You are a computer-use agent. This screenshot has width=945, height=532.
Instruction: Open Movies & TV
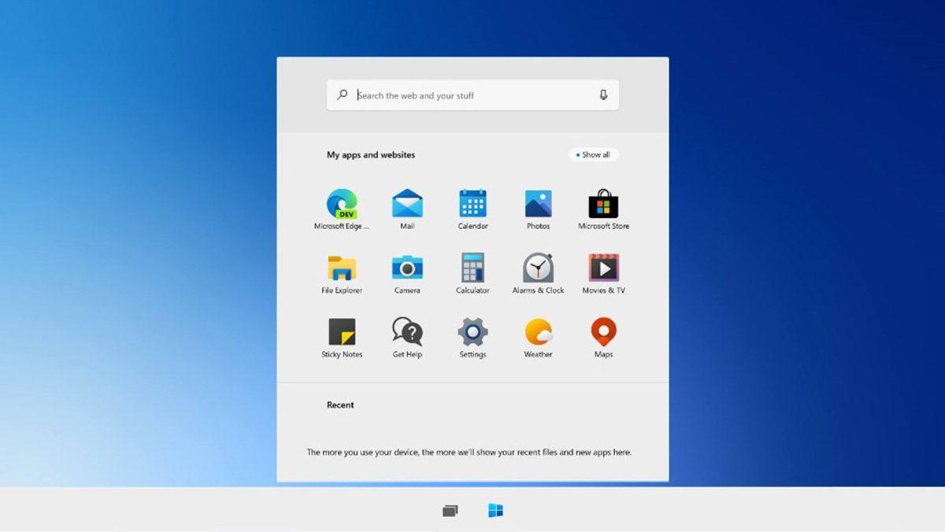pos(602,269)
